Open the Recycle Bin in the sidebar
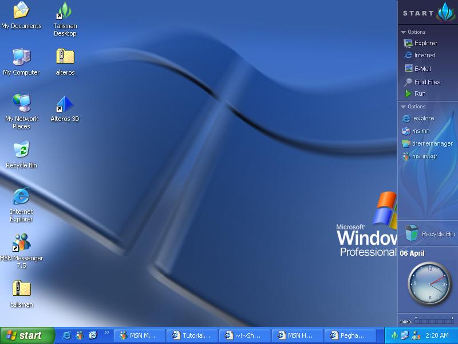The height and width of the screenshot is (344, 458). [430, 233]
